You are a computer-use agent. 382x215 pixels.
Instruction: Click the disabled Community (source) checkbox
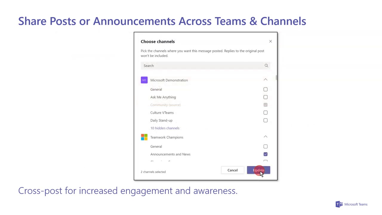(x=265, y=105)
